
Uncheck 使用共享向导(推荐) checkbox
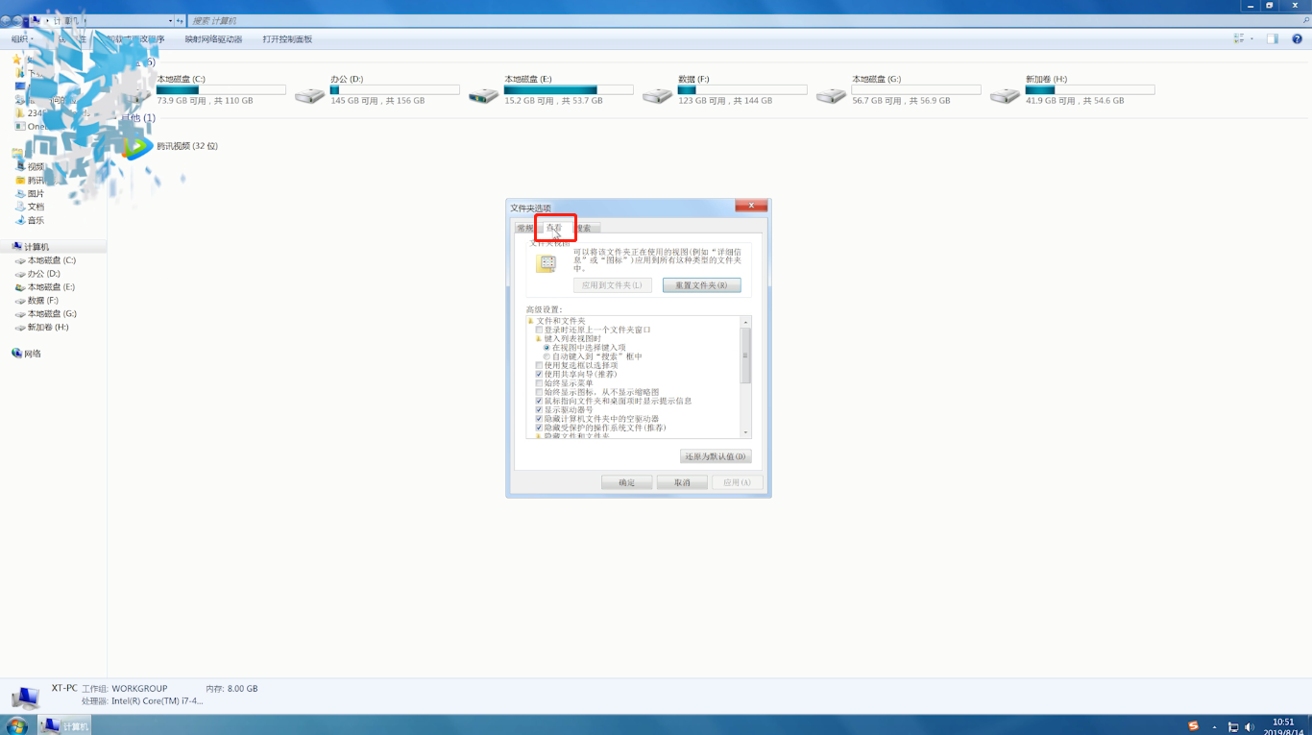click(539, 374)
